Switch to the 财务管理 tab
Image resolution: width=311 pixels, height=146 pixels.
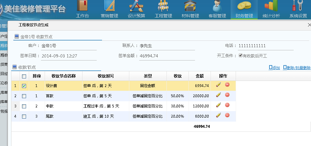244,10
